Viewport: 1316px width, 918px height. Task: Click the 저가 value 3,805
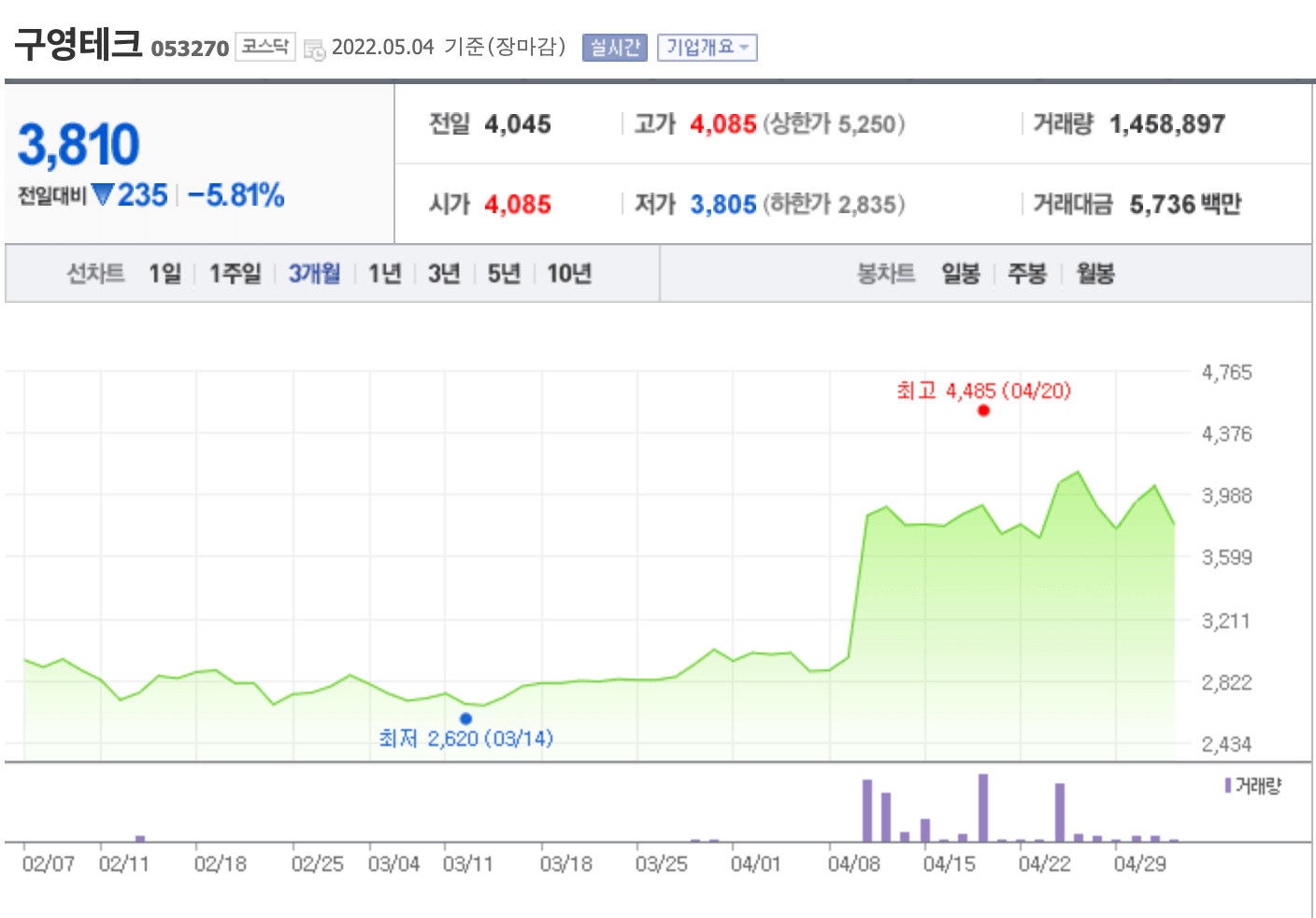tap(722, 205)
